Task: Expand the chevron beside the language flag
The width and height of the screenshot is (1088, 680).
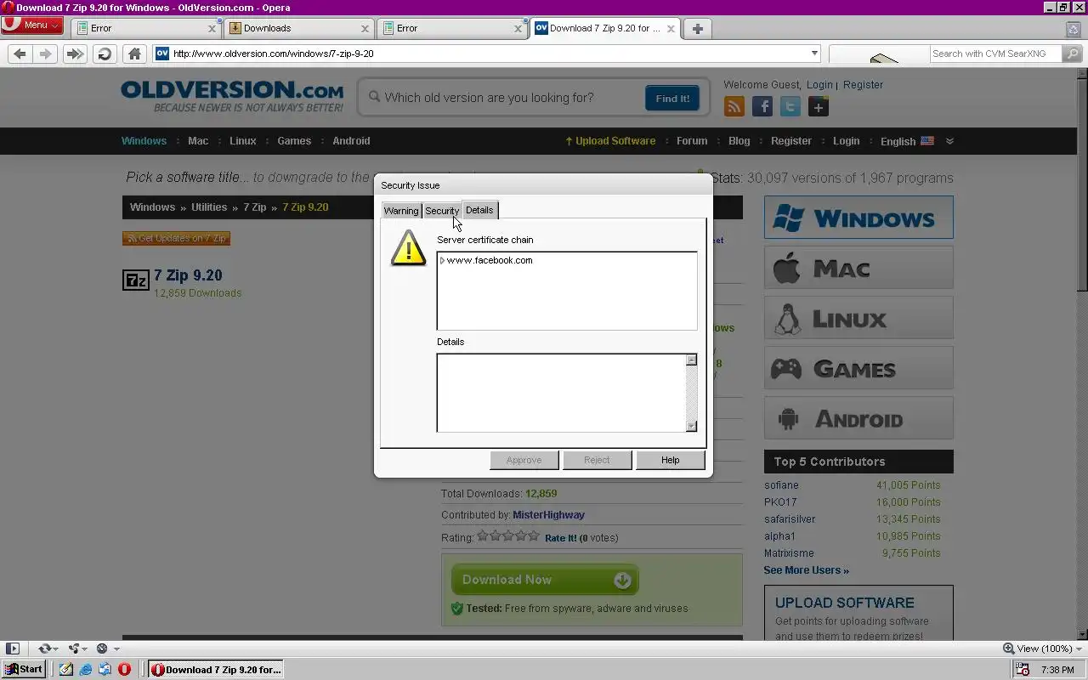Action: click(x=949, y=141)
